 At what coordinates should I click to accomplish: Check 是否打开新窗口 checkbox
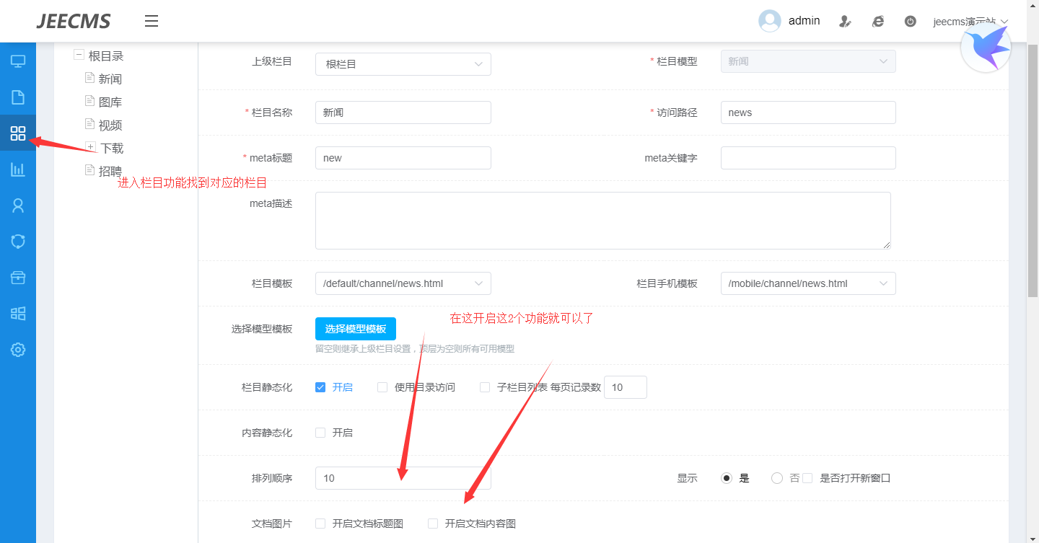[807, 478]
